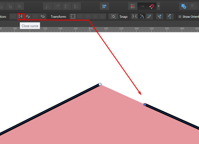The image size is (199, 144).
Task: Click the horizontal ruler at 300 mark
Action: click(106, 28)
